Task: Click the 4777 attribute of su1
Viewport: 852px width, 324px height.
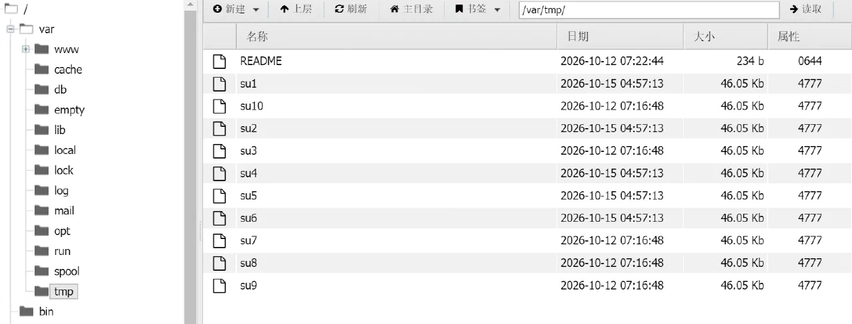Action: [809, 84]
